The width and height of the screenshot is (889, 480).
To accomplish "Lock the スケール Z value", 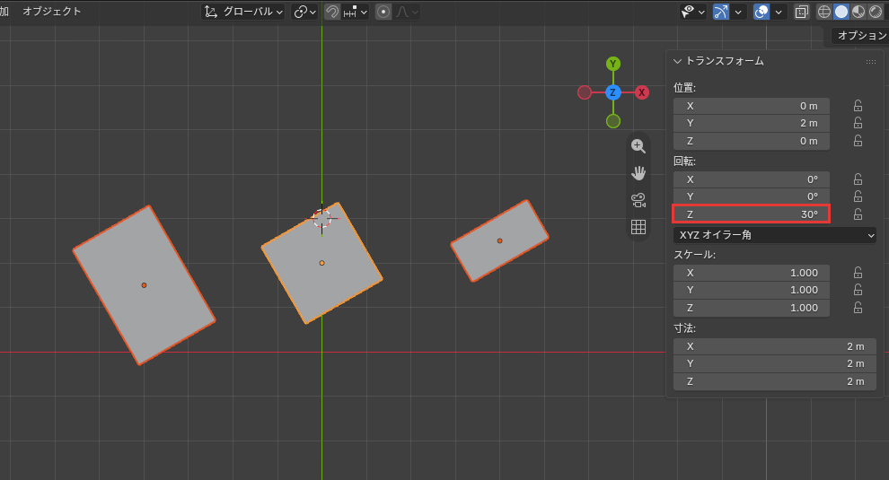I will 858,308.
